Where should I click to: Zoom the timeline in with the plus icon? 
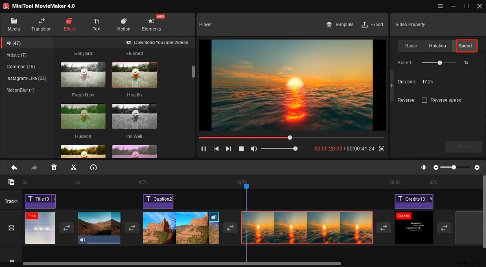(477, 167)
